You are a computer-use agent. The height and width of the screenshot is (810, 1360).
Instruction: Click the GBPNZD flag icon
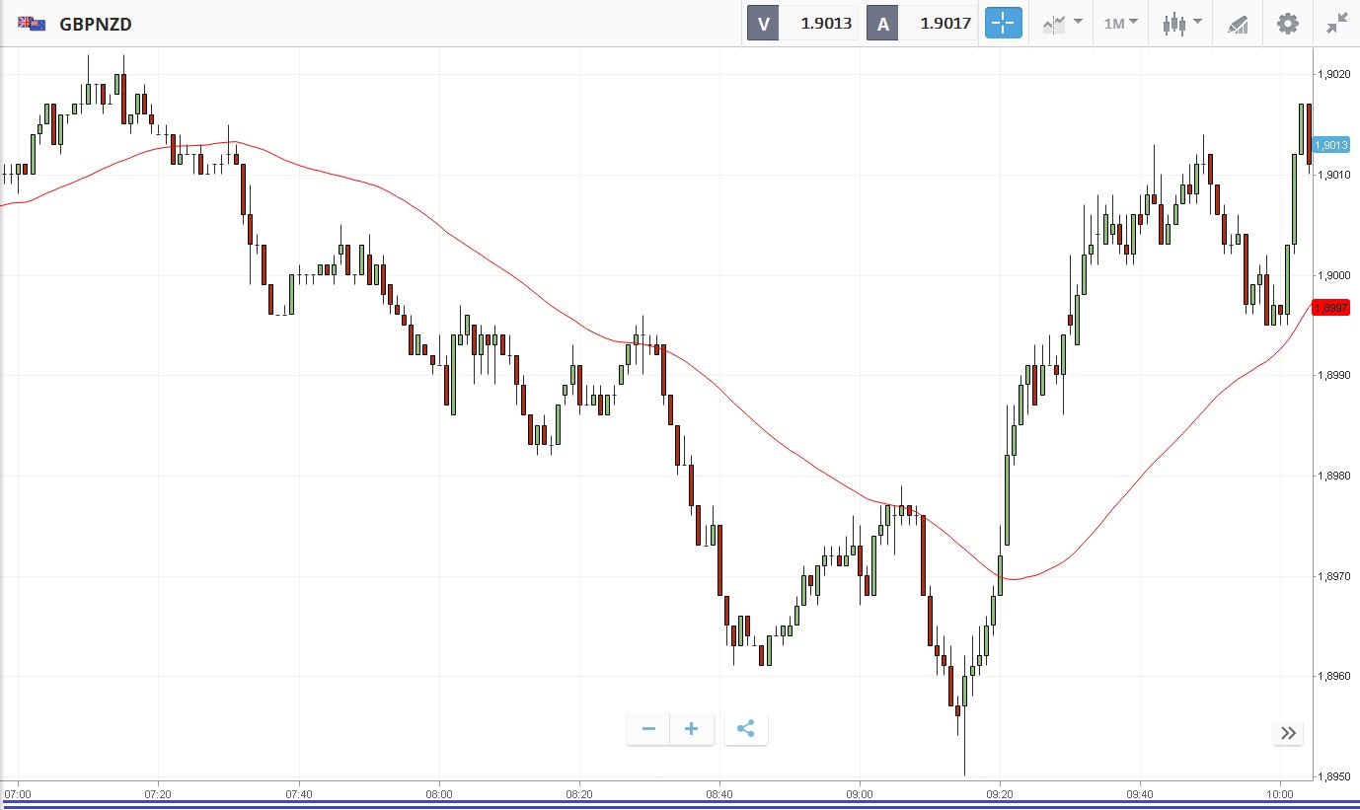coord(32,24)
